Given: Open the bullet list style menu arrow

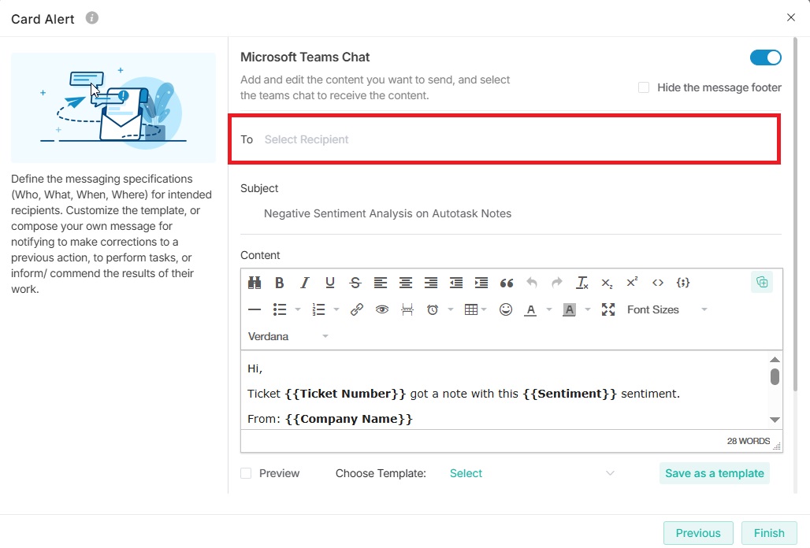Looking at the screenshot, I should tap(298, 309).
